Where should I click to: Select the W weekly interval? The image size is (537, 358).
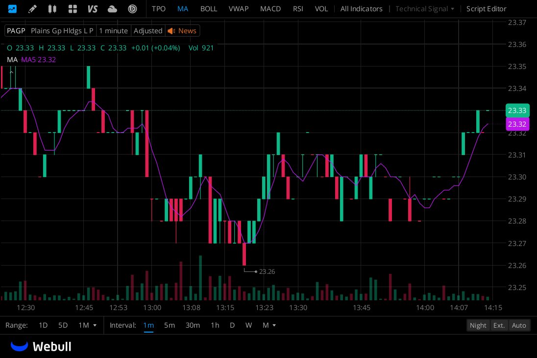248,325
